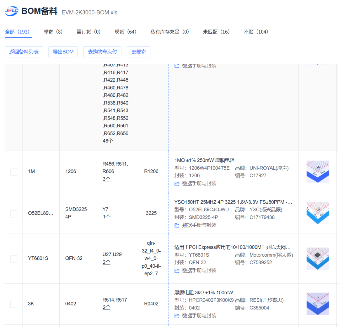Switch to the 邮寄 (8) tab
The image size is (339, 327).
[53, 32]
